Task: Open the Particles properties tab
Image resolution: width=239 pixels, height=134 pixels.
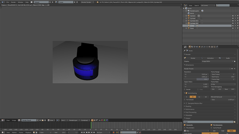Action: pos(214,47)
